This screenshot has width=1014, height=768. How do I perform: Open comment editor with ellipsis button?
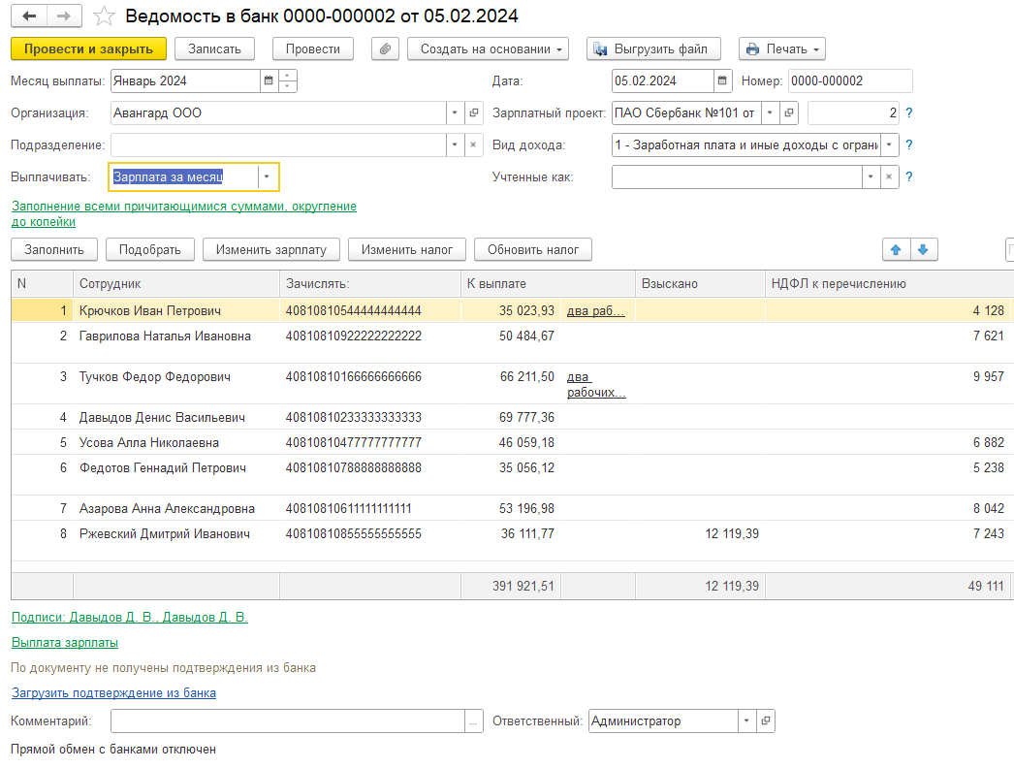(x=473, y=720)
